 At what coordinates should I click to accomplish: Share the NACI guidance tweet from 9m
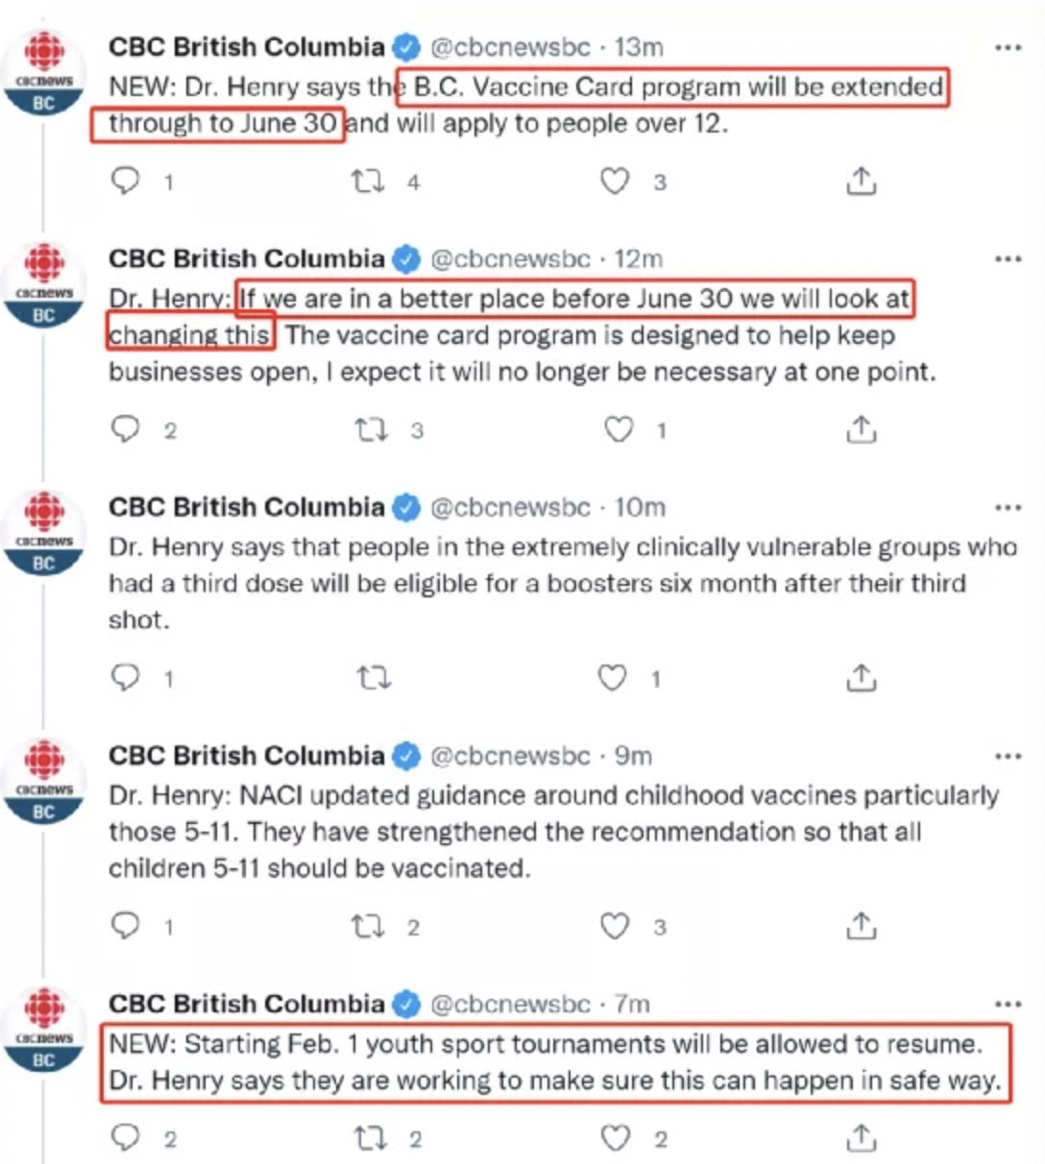point(862,925)
